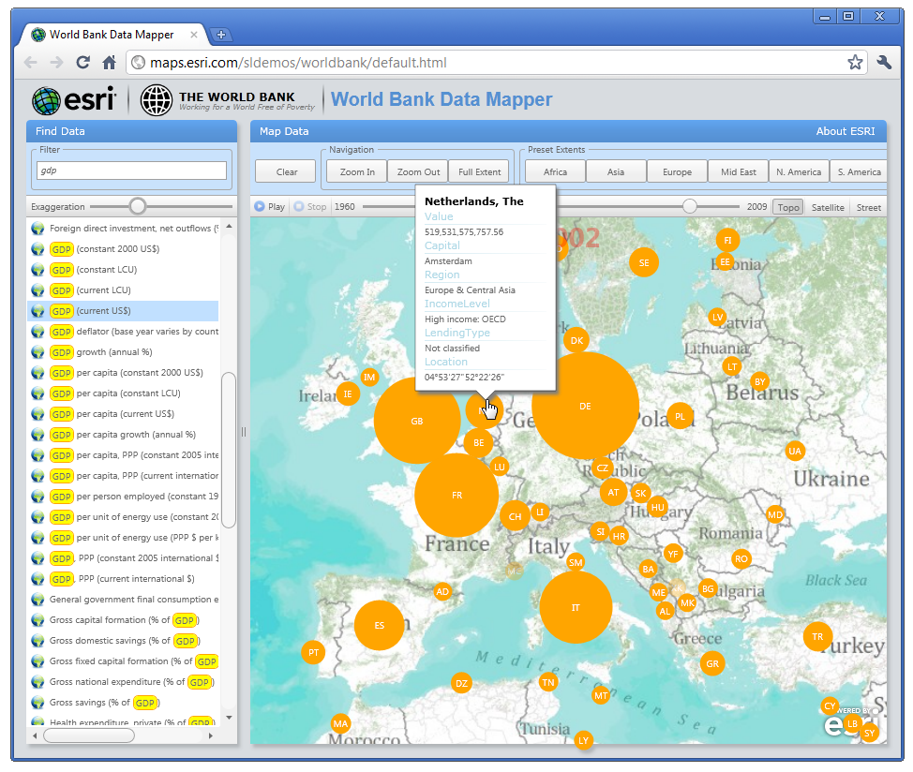Select GDP (current US$) indicator
The image size is (913, 772).
tap(123, 311)
